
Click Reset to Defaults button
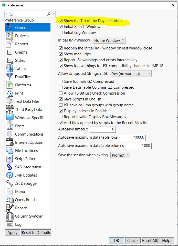36,232
